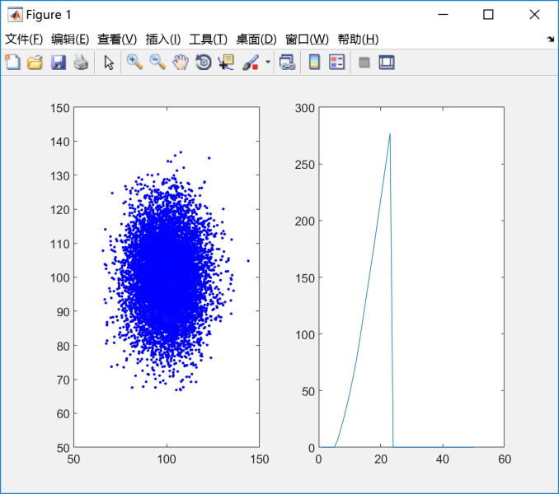Insert a colorbar using toolbar icon
Image resolution: width=559 pixels, height=494 pixels.
314,63
